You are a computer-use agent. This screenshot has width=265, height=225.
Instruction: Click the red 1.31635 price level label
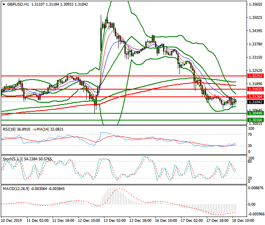pos(255,89)
